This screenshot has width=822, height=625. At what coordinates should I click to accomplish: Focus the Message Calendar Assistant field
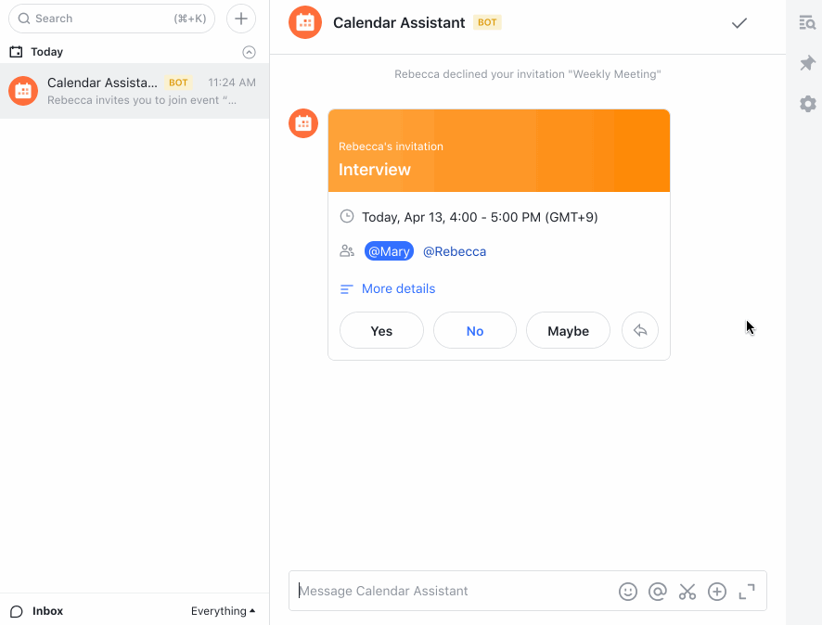click(454, 591)
